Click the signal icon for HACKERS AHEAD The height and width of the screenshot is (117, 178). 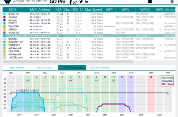61,36
